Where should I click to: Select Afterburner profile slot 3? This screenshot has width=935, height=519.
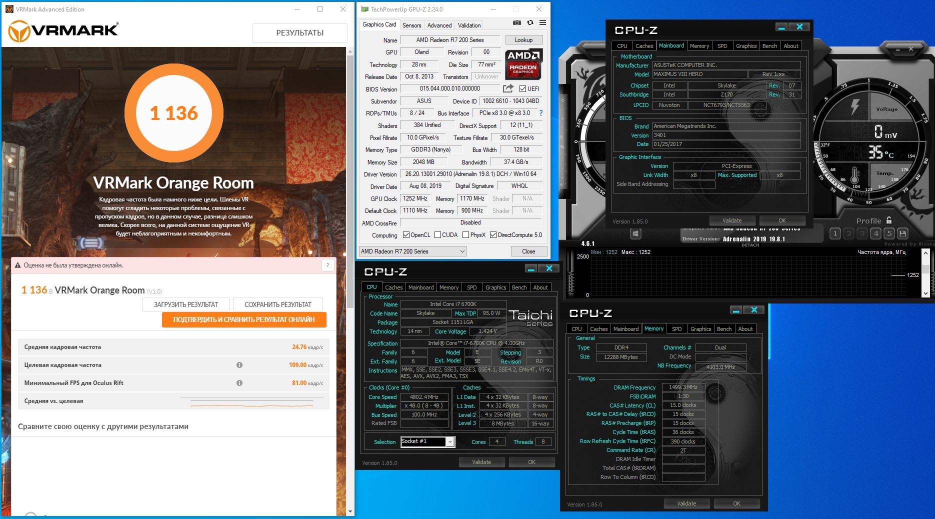[x=862, y=233]
